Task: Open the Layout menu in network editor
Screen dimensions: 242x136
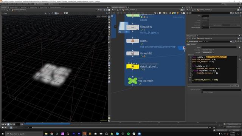Action: point(134,13)
